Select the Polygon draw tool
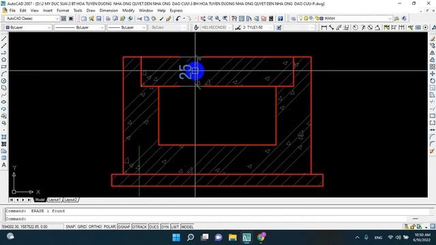436x245 pixels. 4,60
